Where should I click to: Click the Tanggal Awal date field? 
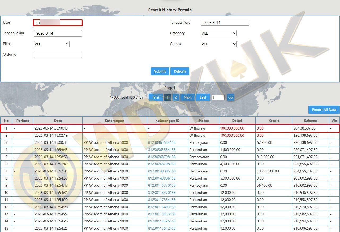[x=225, y=23]
